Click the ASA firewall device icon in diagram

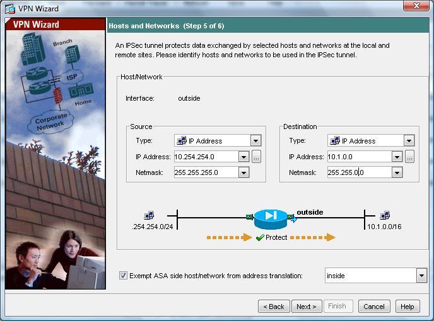click(x=271, y=219)
